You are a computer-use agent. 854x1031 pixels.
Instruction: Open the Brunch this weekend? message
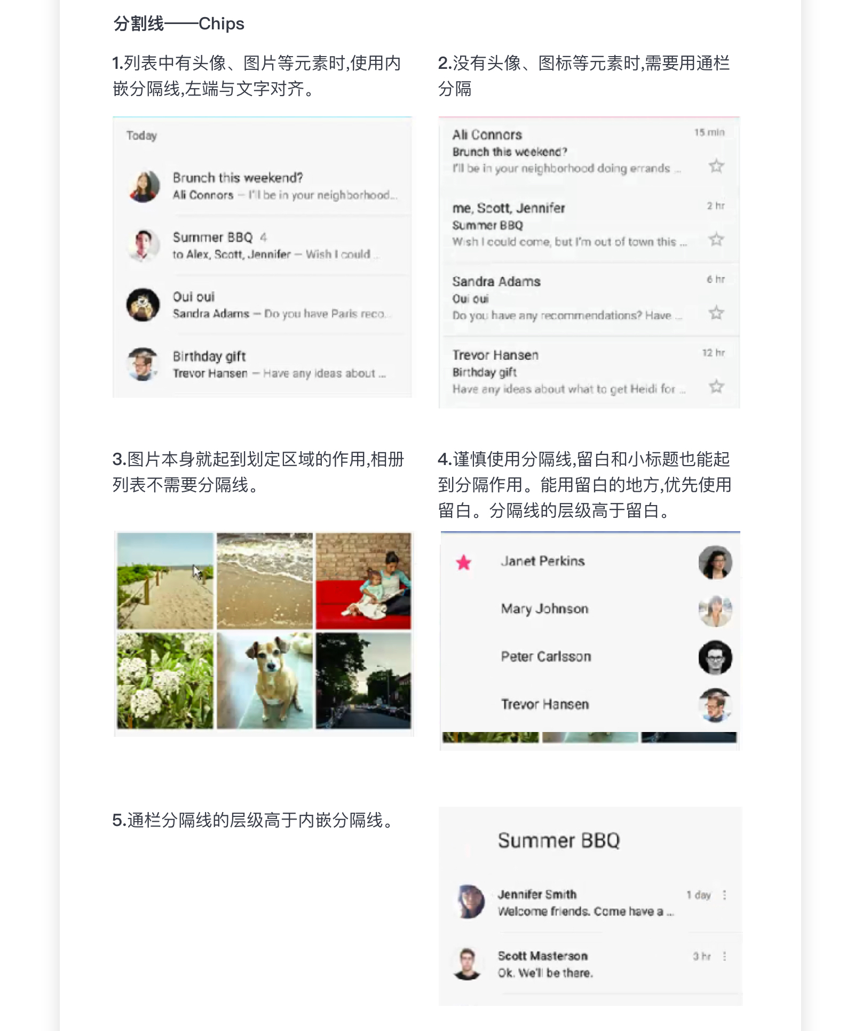[262, 186]
